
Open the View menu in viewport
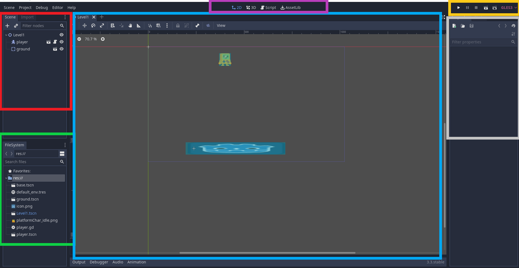point(221,25)
